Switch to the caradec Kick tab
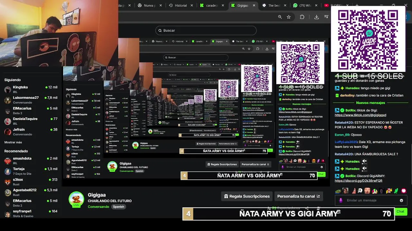Viewport: 412px width, 231px height. 212,5
